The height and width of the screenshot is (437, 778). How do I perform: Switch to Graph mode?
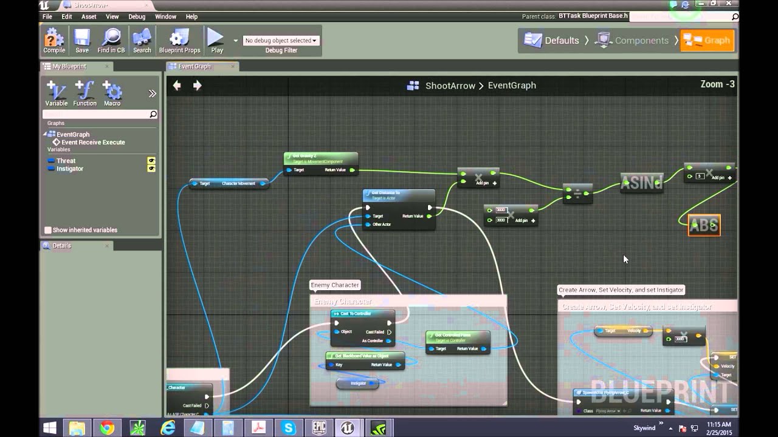click(x=707, y=41)
